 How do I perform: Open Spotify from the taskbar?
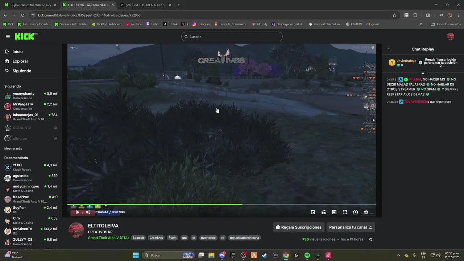coord(307,255)
